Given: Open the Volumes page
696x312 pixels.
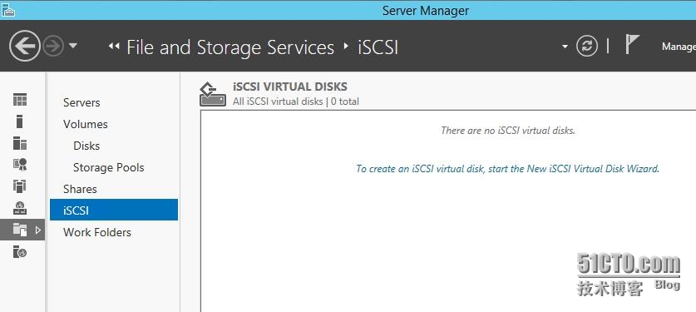Looking at the screenshot, I should click(x=86, y=124).
